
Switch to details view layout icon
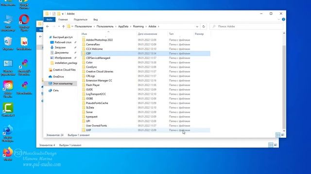(x=277, y=135)
